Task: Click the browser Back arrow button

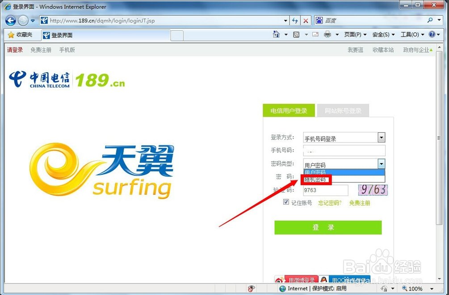Action: coord(11,20)
